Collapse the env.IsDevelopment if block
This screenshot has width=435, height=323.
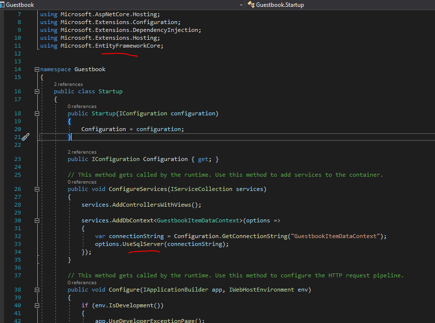pyautogui.click(x=37, y=305)
